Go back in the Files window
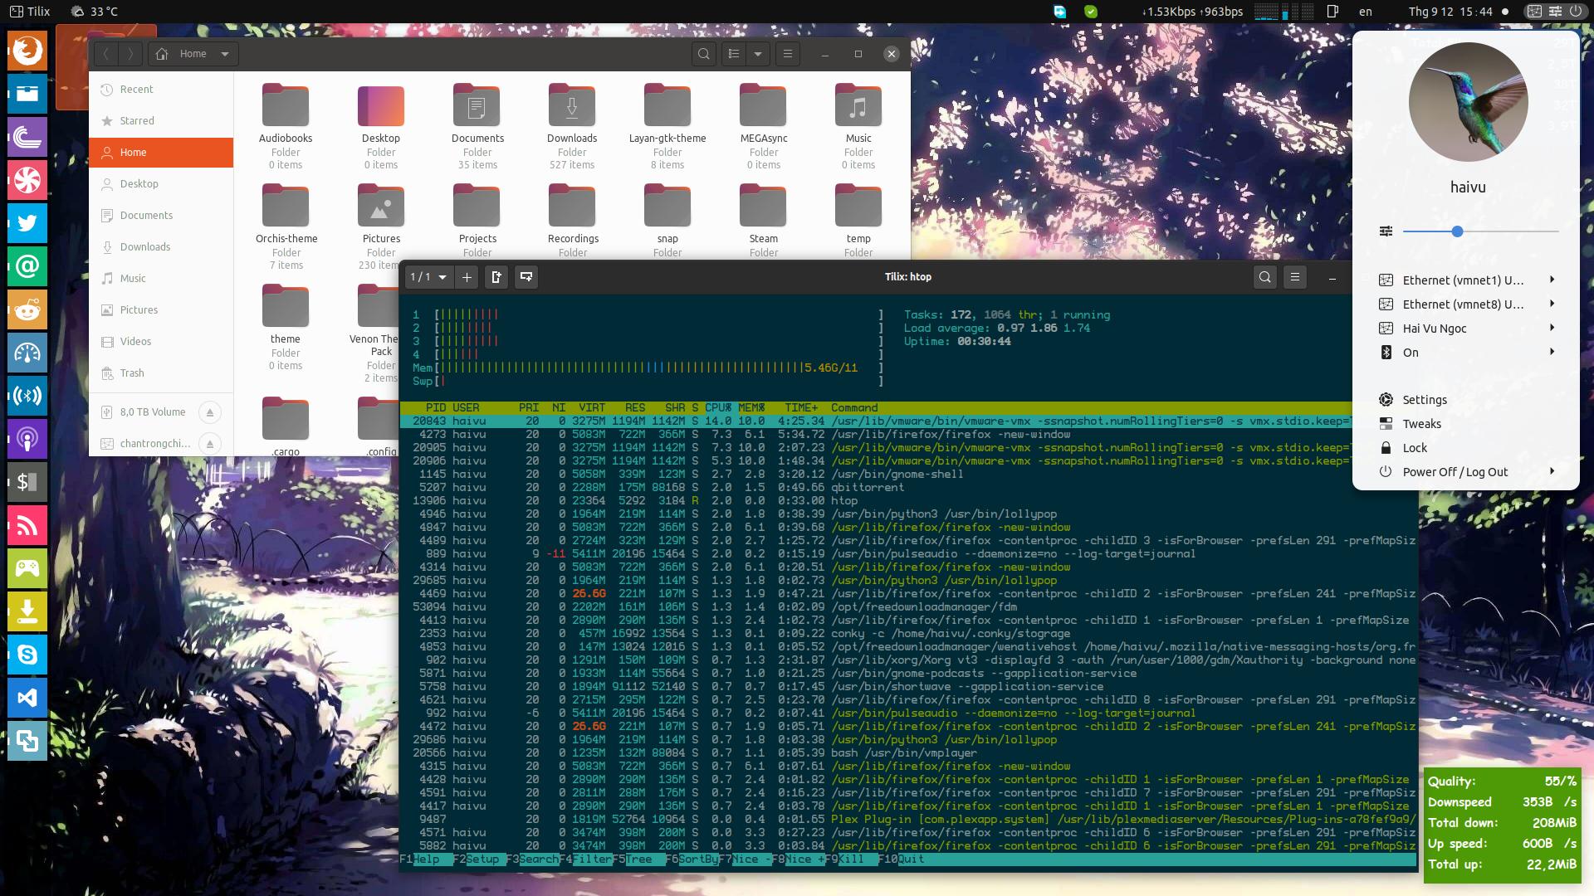The height and width of the screenshot is (896, 1594). [x=106, y=54]
